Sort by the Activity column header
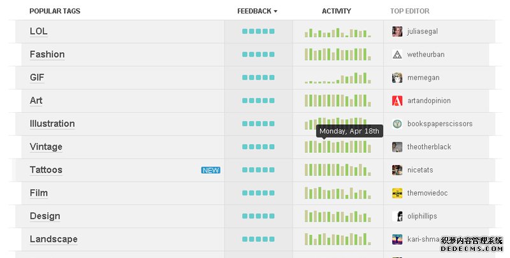 337,11
